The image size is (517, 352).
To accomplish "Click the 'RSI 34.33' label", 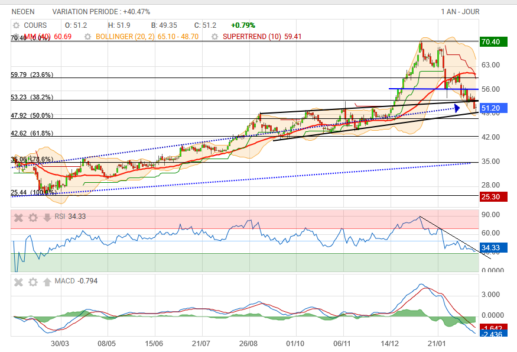I will point(70,217).
